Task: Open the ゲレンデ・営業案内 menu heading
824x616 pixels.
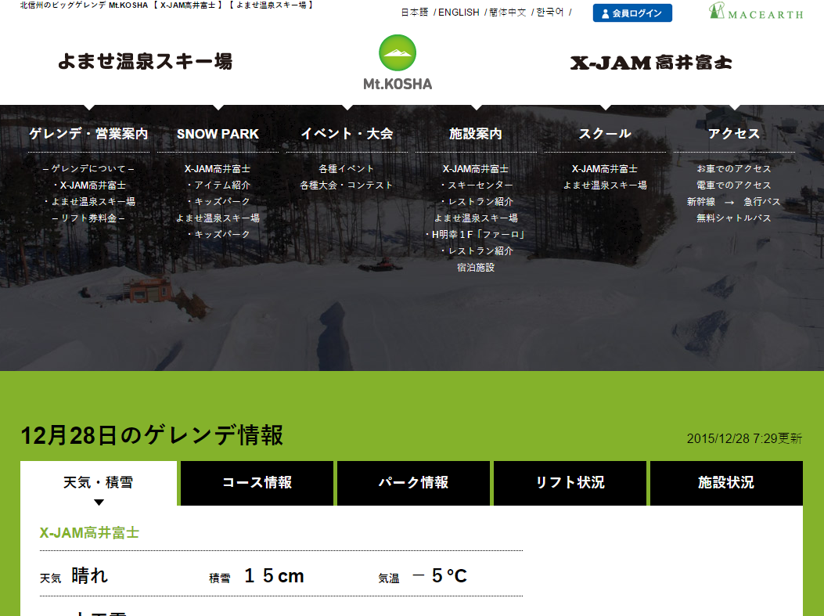Action: point(88,134)
